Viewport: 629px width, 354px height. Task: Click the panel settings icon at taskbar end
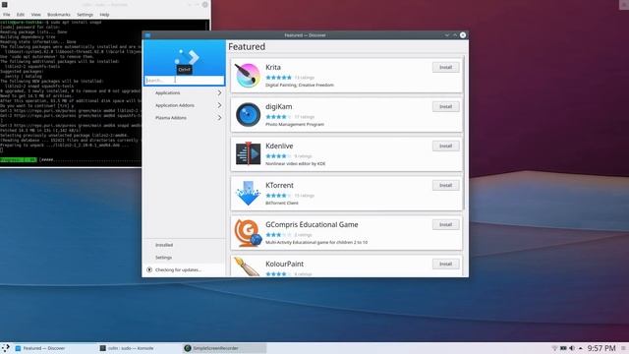(624, 348)
